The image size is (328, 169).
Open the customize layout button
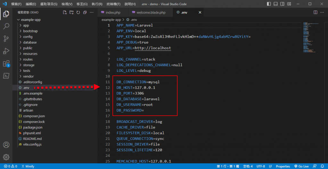coord(289,4)
